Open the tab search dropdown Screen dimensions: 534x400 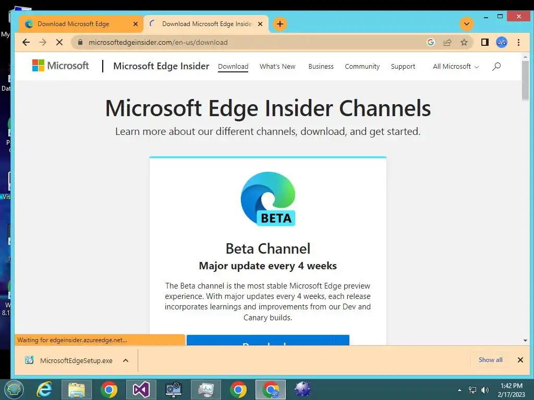tap(467, 24)
